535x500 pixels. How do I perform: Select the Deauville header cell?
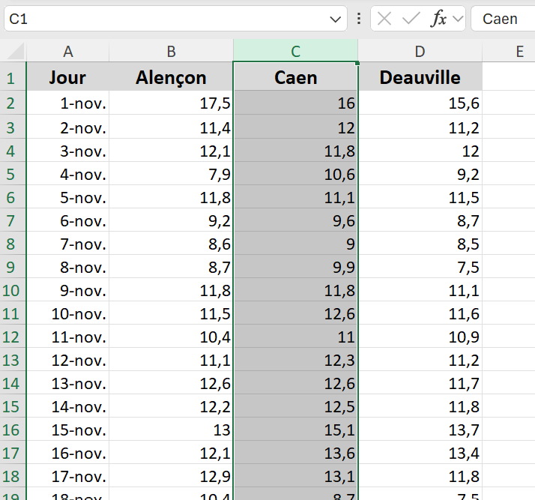420,78
